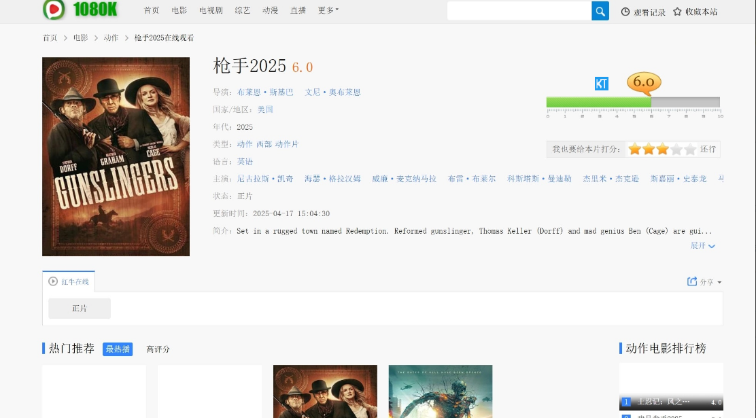This screenshot has height=418, width=756.
Task: Open the 更多 navigation dropdown
Action: [x=328, y=10]
